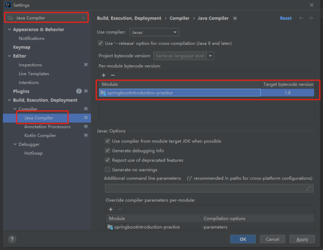Screen dimensions: 323x250
Task: Go back using the left arrow
Action: point(301,18)
